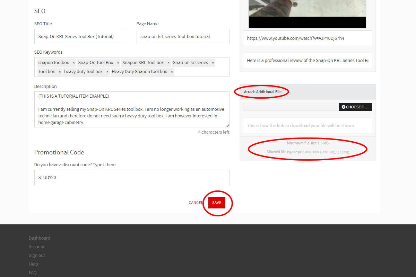416x277 pixels.
Task: Cancel editing the item
Action: [196, 203]
